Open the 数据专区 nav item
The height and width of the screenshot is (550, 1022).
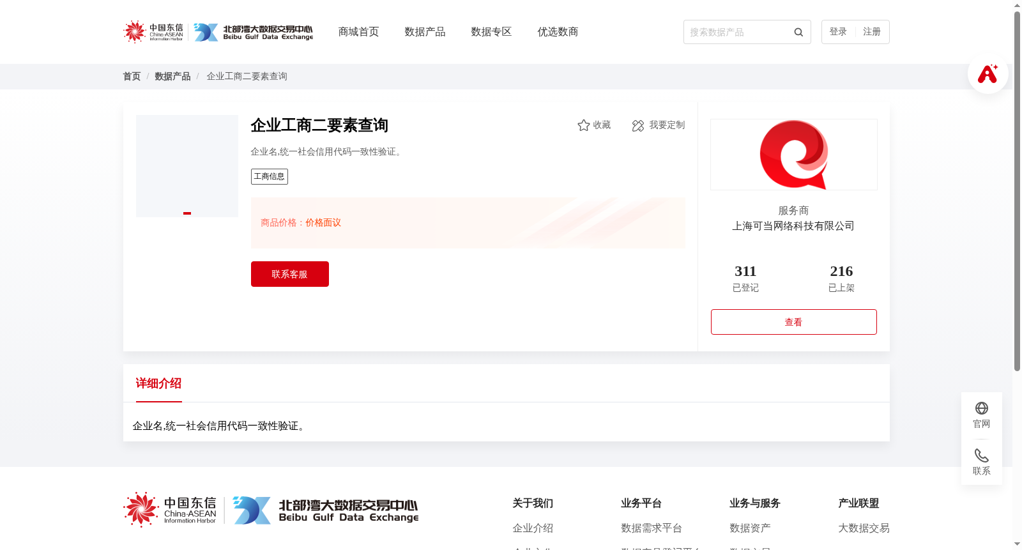491,32
